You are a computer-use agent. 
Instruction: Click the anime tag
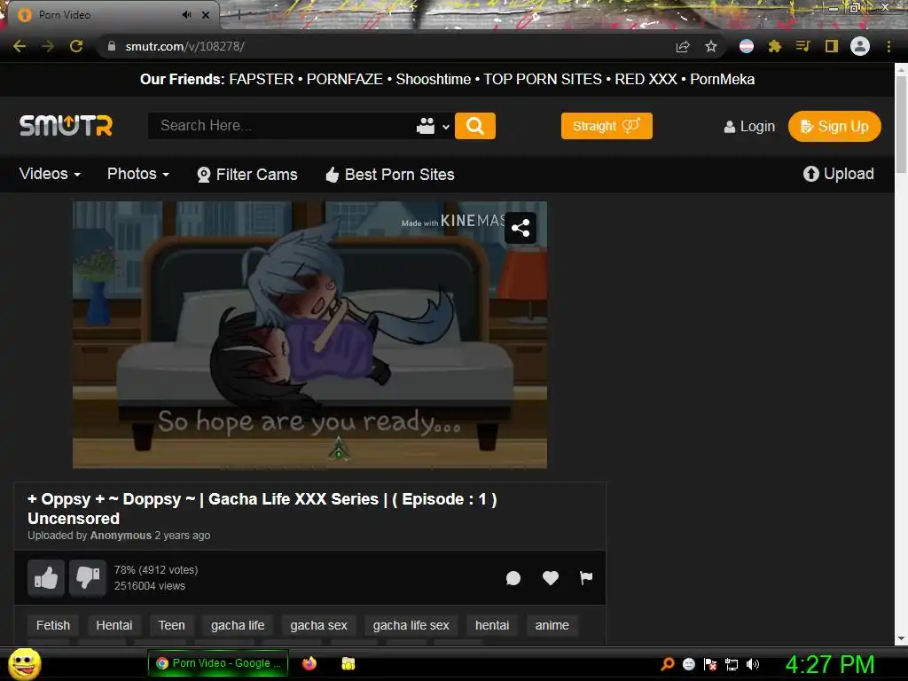coord(552,625)
